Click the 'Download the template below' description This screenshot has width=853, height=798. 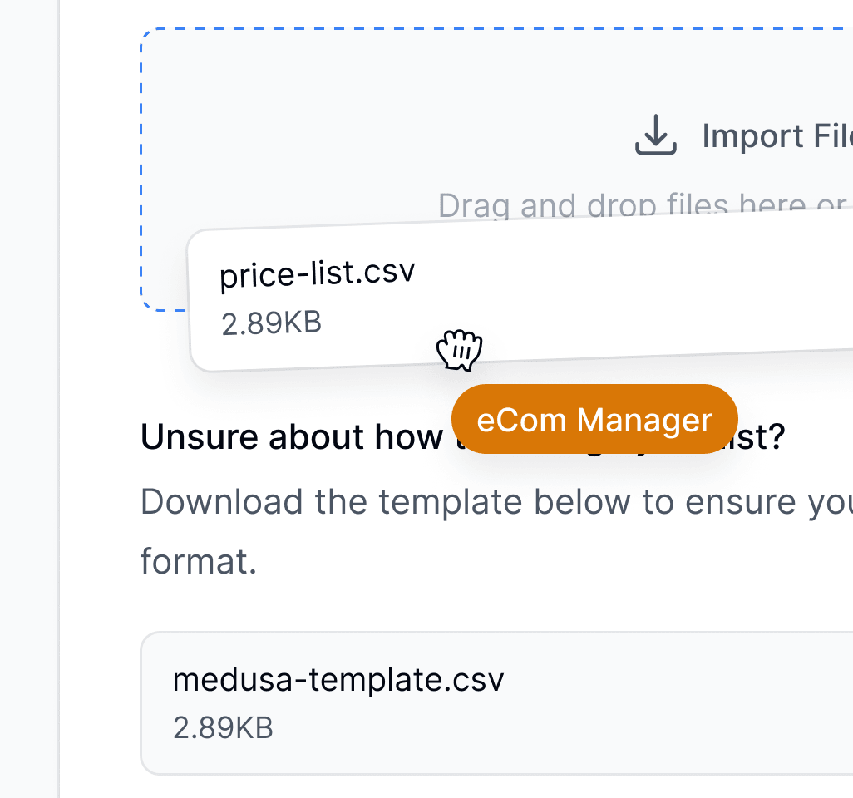tap(496, 501)
